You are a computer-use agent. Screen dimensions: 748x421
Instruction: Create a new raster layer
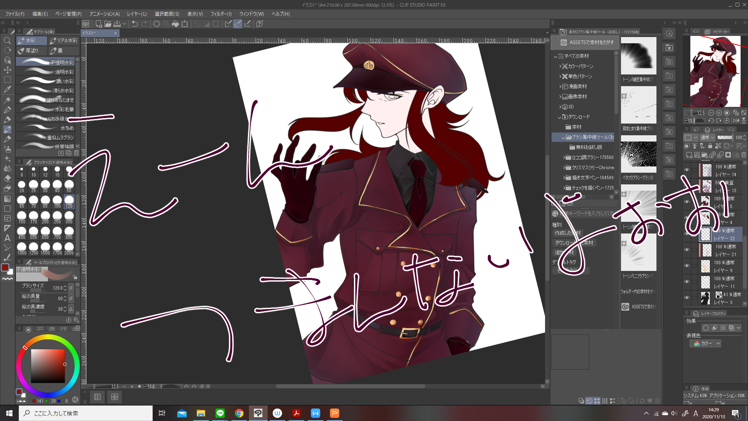click(689, 155)
